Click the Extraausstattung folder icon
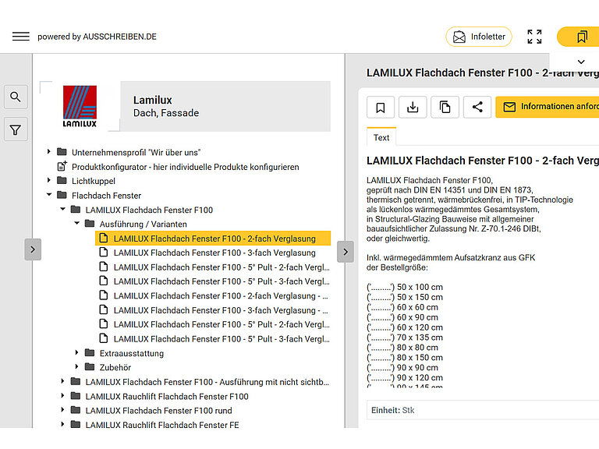This screenshot has width=599, height=449. (90, 352)
